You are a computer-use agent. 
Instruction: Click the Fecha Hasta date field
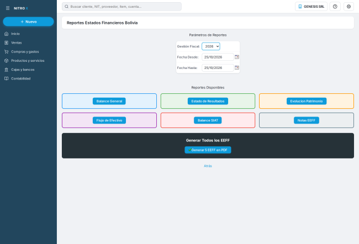pyautogui.click(x=218, y=68)
